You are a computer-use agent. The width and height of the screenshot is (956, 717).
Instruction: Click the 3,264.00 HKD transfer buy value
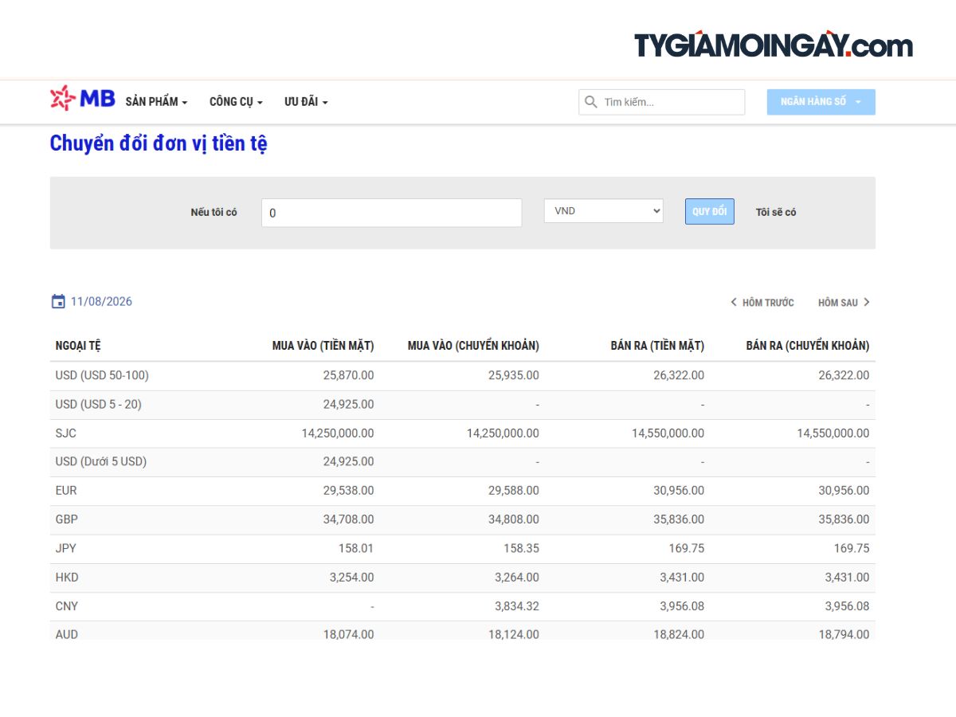pos(517,577)
